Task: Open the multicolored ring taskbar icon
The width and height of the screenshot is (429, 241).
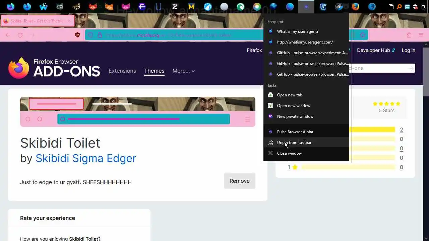Action: pyautogui.click(x=257, y=6)
